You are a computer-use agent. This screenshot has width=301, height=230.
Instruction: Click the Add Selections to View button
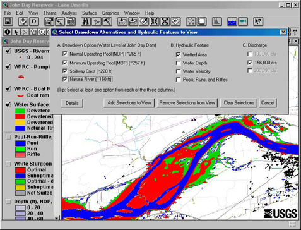(x=129, y=103)
